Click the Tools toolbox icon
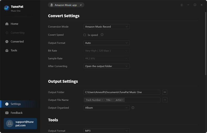The width and height of the screenshot is (207, 133). click(x=7, y=50)
